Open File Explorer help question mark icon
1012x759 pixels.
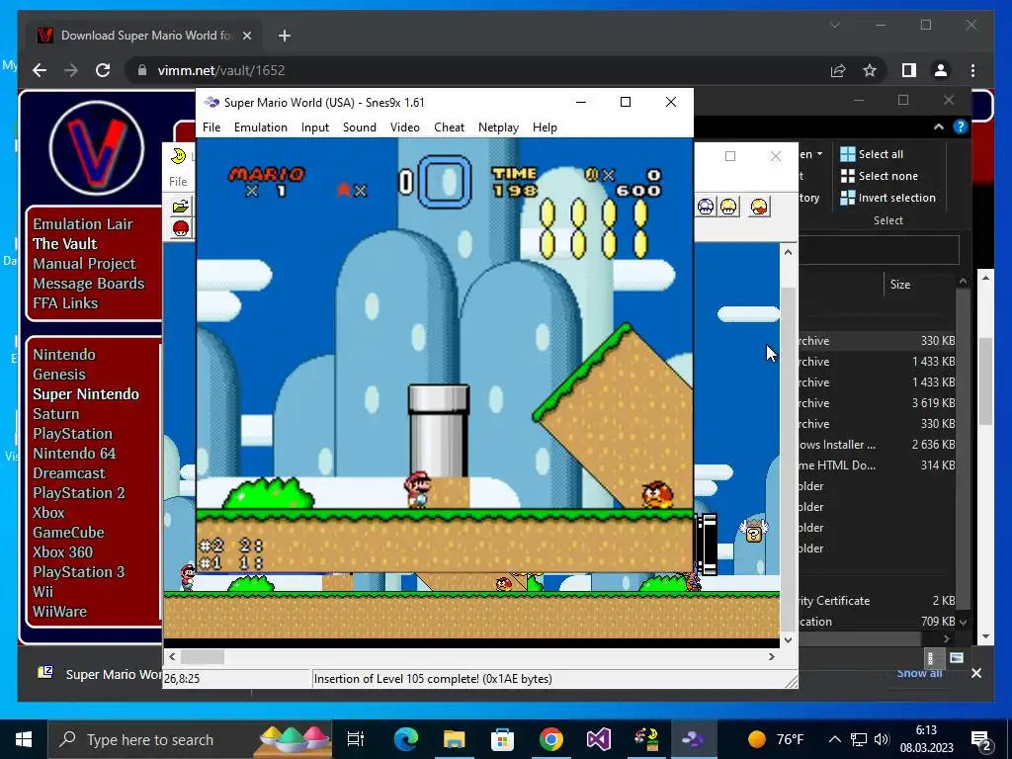tap(961, 127)
